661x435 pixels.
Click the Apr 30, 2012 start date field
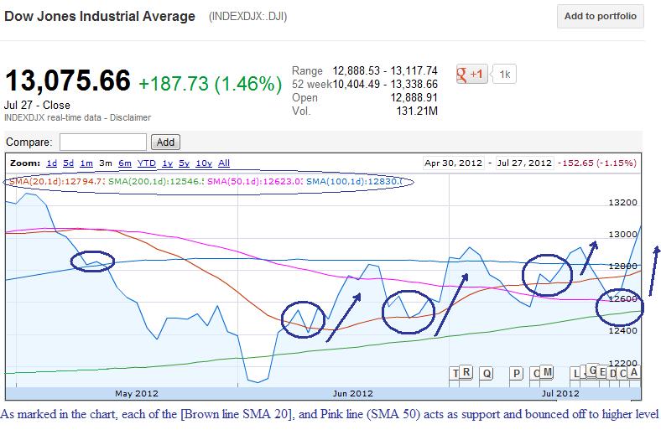pos(453,163)
